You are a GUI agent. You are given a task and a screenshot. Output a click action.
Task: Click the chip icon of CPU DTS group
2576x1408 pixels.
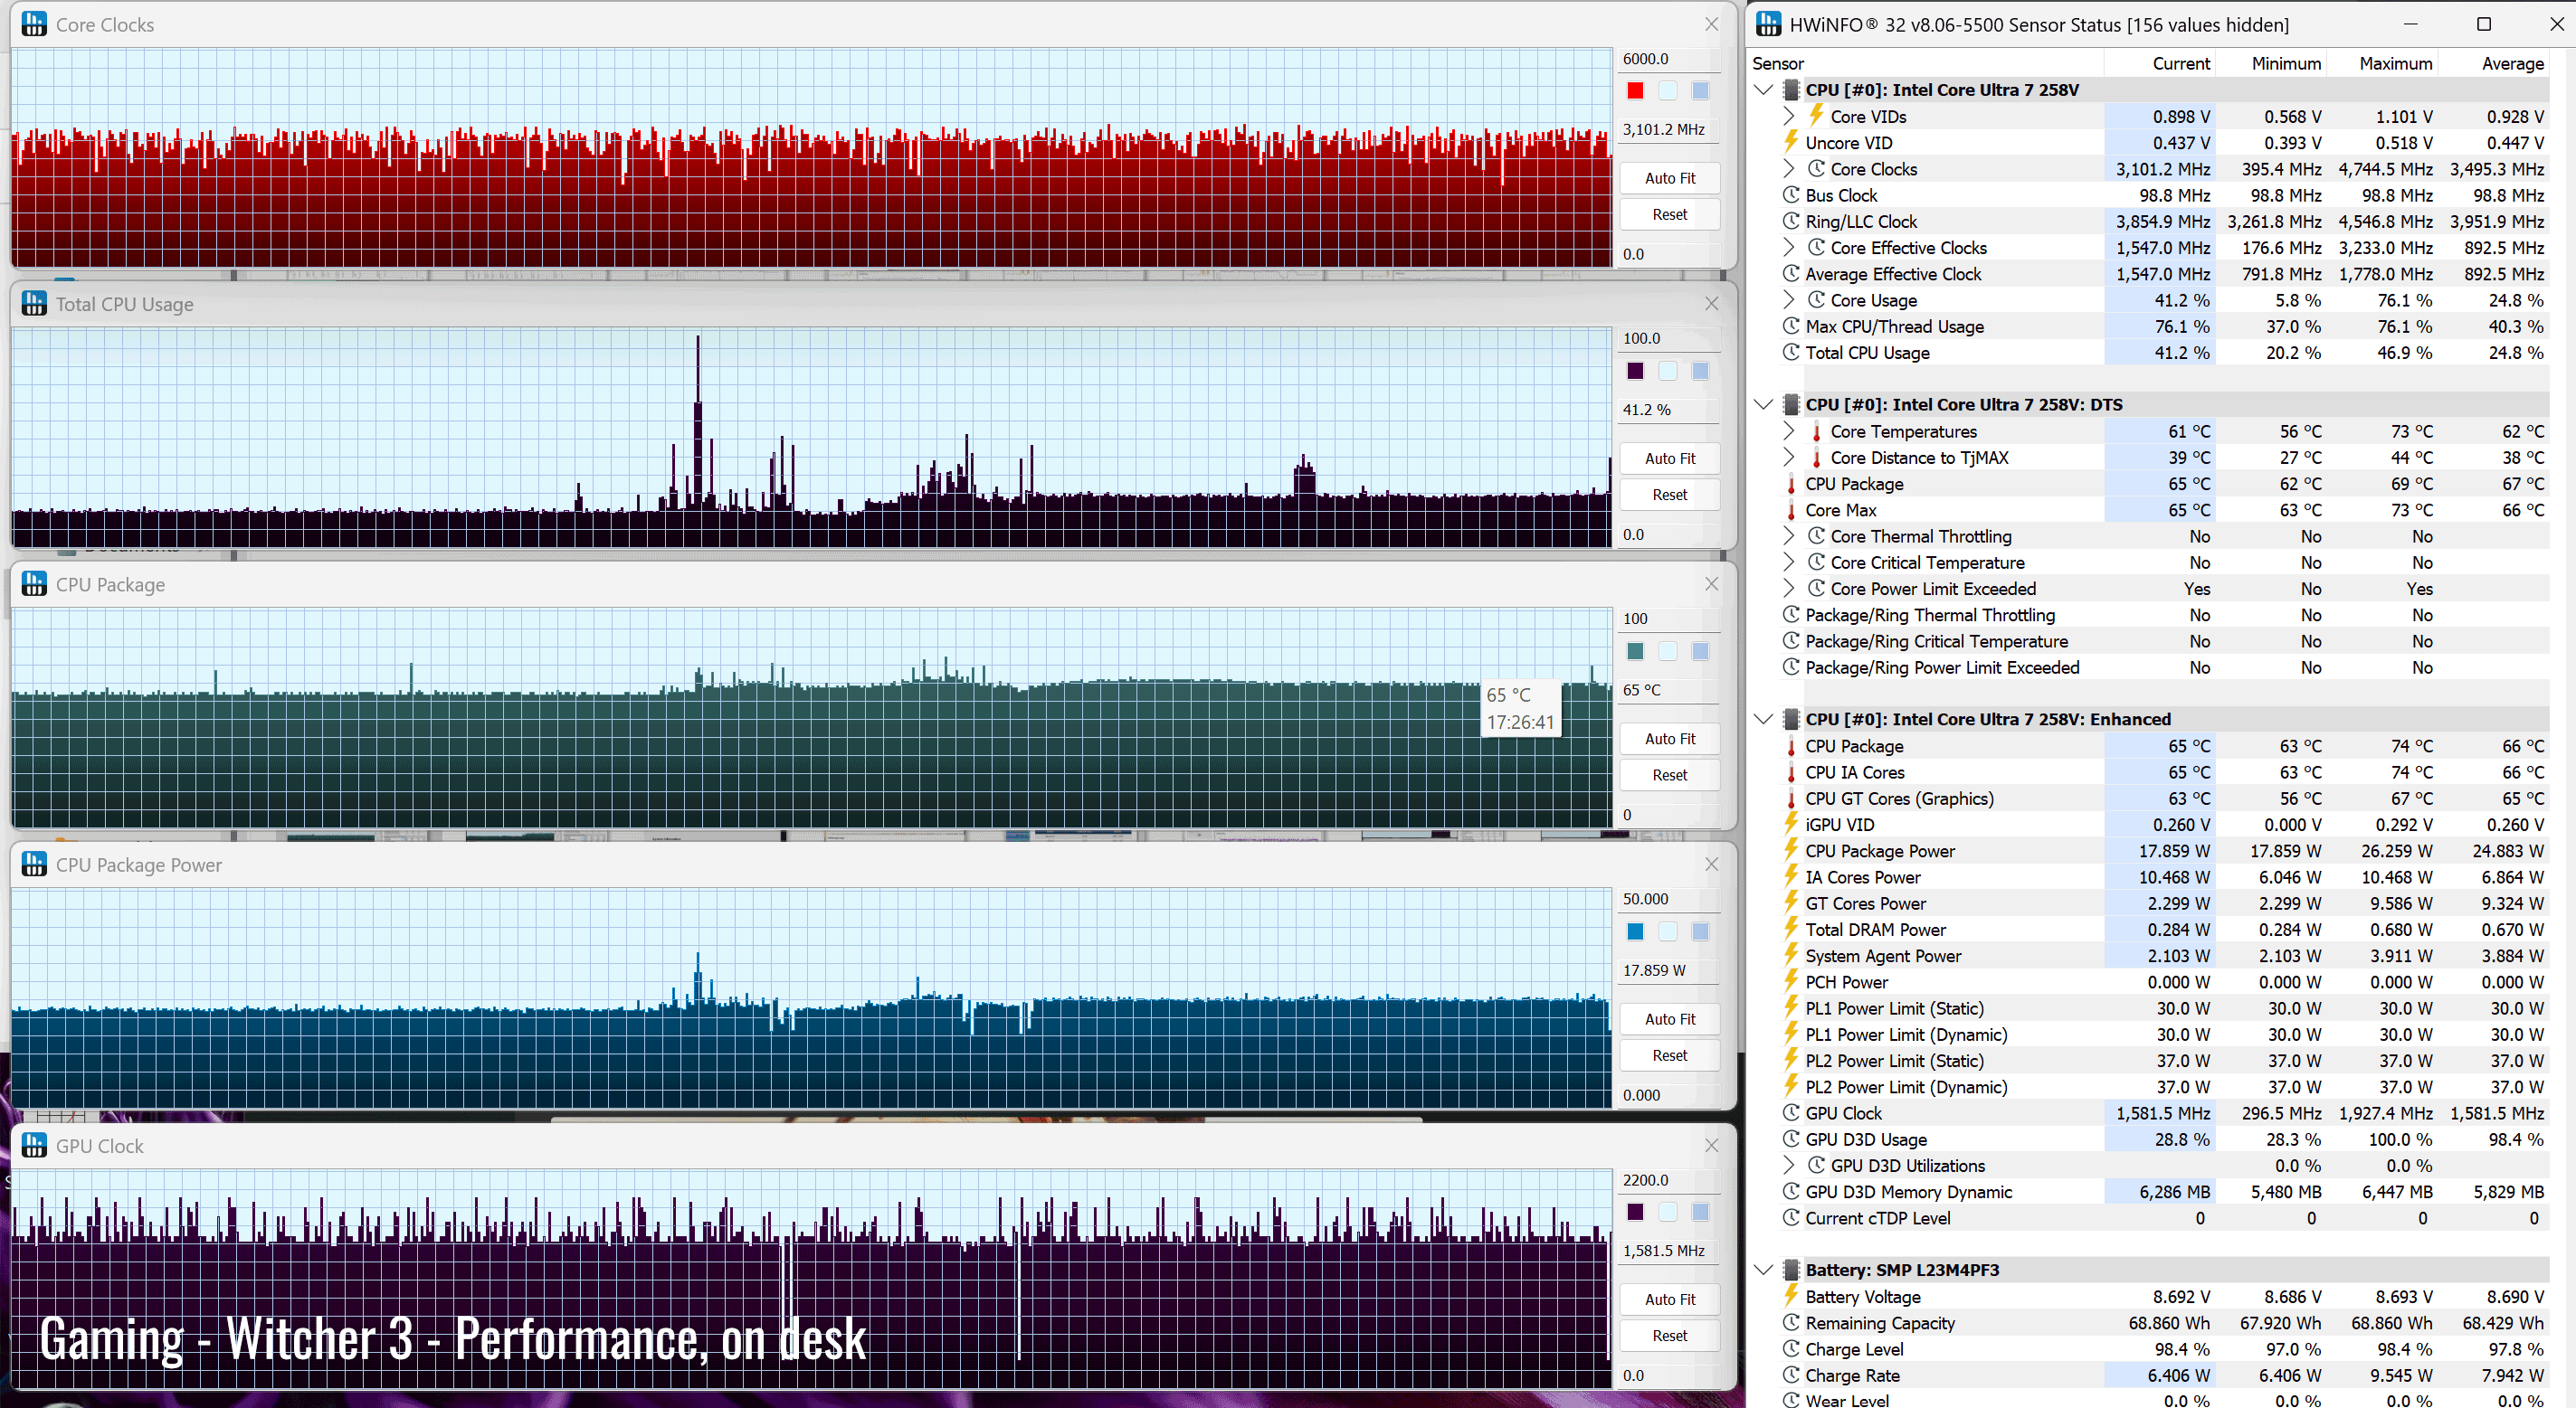coord(1791,405)
